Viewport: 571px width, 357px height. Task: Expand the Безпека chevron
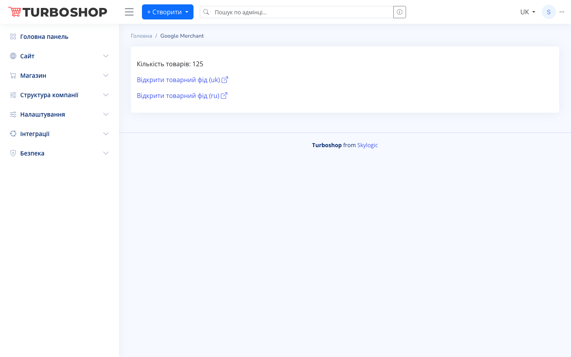(106, 153)
